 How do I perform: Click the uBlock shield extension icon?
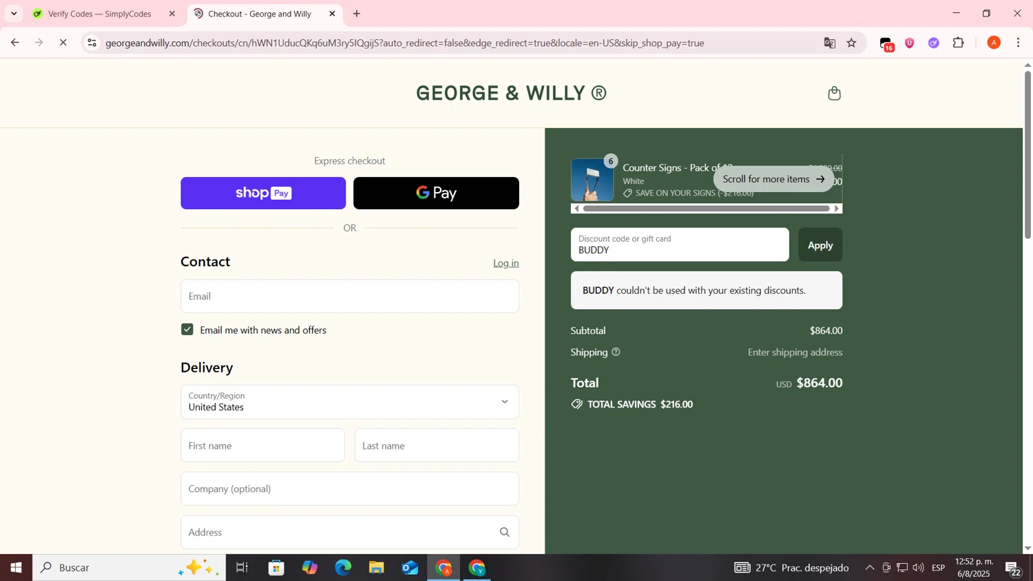[910, 43]
